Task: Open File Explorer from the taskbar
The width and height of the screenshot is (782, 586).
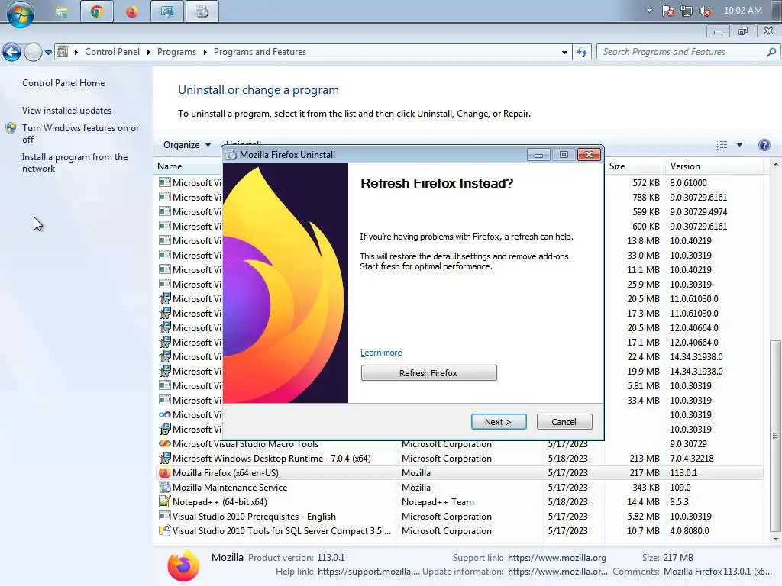Action: 61,11
